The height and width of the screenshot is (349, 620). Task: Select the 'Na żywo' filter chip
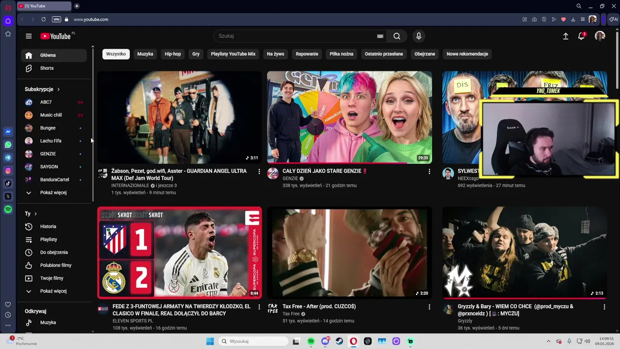tap(276, 54)
